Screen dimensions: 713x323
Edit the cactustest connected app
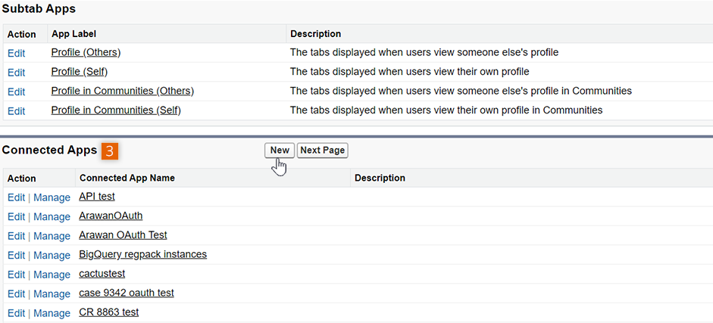tap(17, 275)
